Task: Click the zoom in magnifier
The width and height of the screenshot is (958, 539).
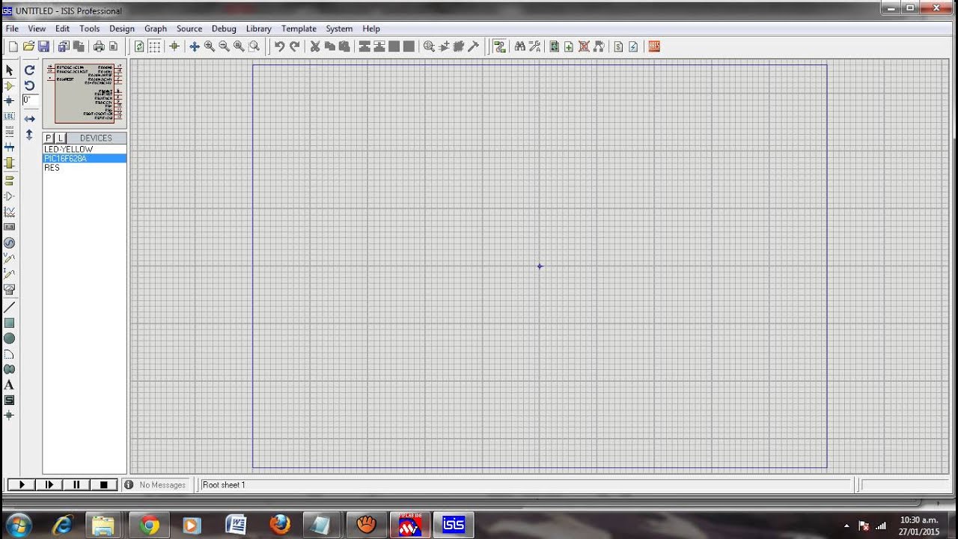Action: [x=210, y=46]
